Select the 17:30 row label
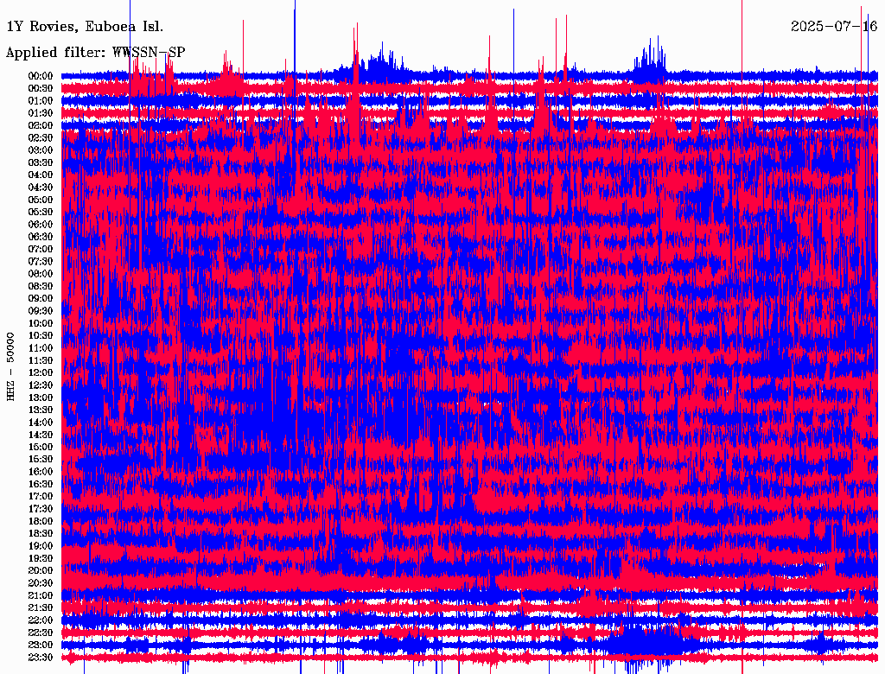This screenshot has width=885, height=674. click(x=41, y=509)
